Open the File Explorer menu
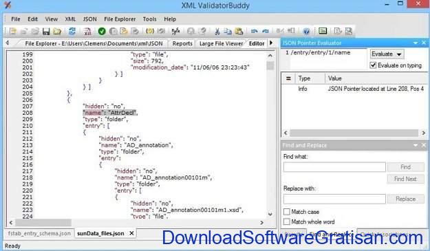 point(120,19)
